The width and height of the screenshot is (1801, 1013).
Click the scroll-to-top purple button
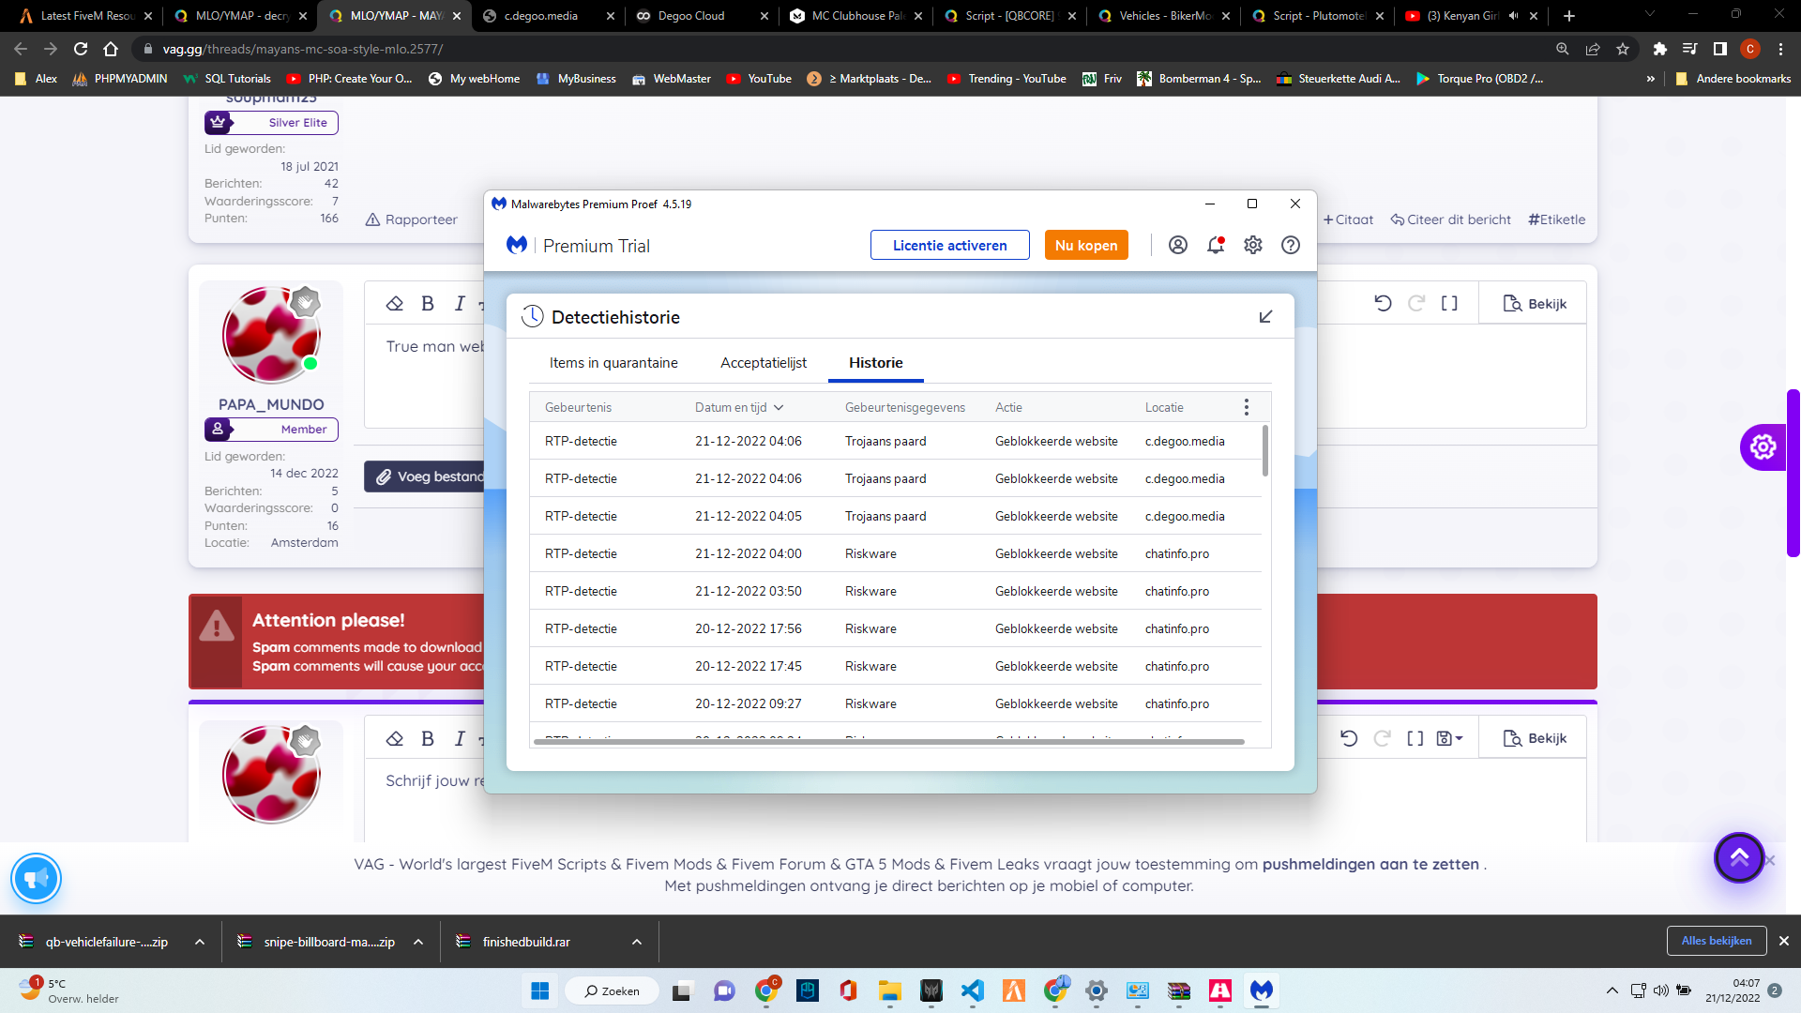(x=1739, y=857)
